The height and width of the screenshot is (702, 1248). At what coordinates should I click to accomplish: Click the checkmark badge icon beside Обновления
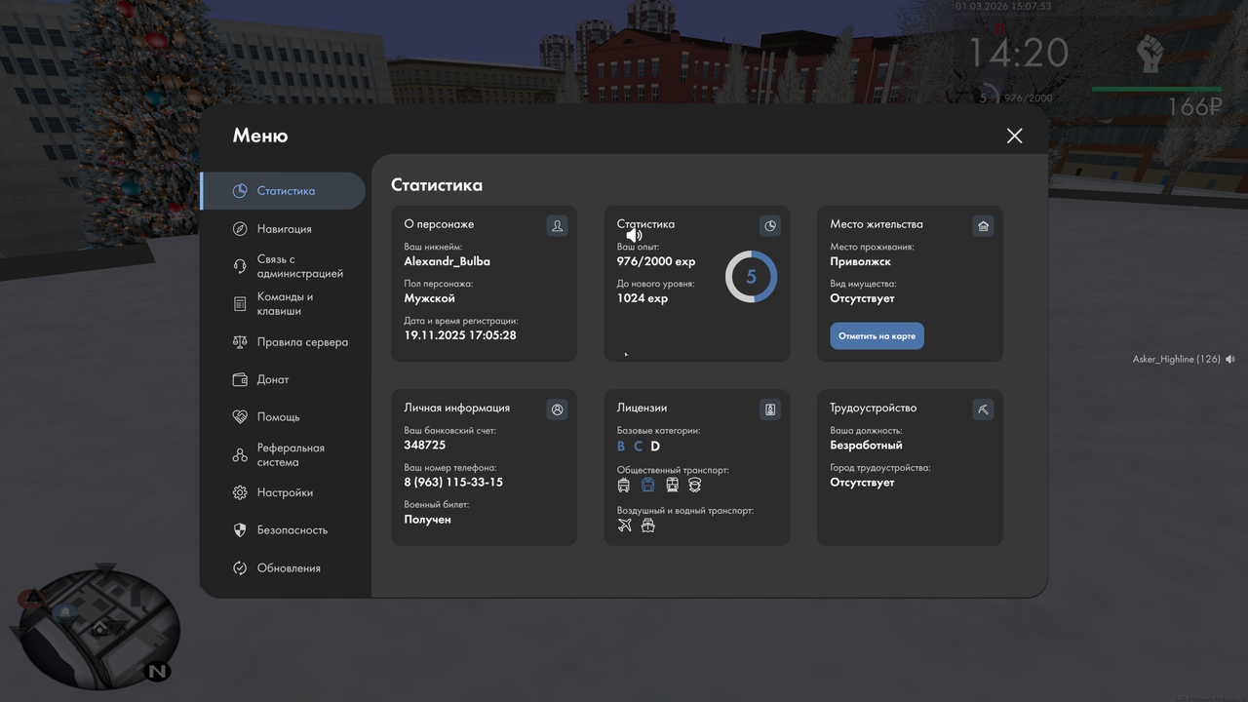click(240, 568)
